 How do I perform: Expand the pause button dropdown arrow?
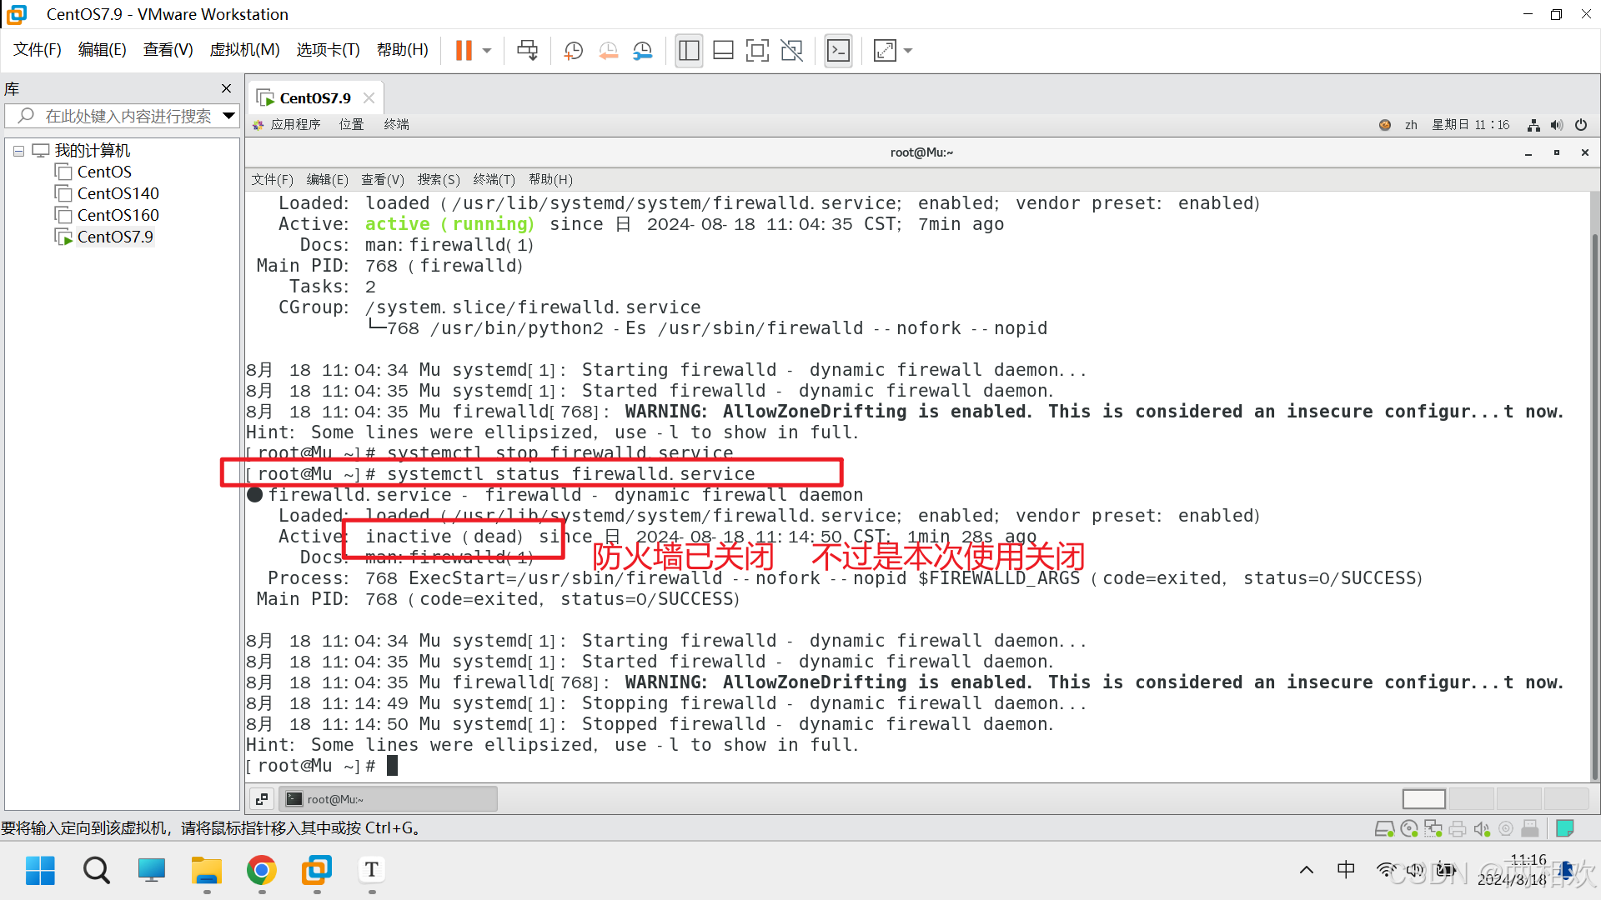click(x=487, y=51)
